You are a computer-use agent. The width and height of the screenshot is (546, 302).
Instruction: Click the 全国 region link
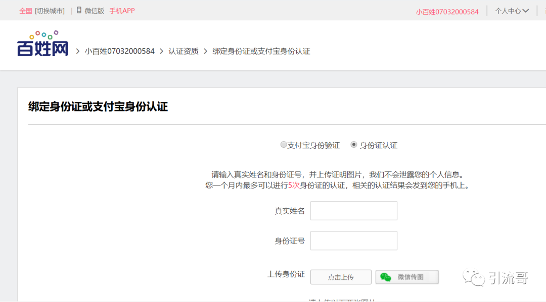(x=26, y=11)
